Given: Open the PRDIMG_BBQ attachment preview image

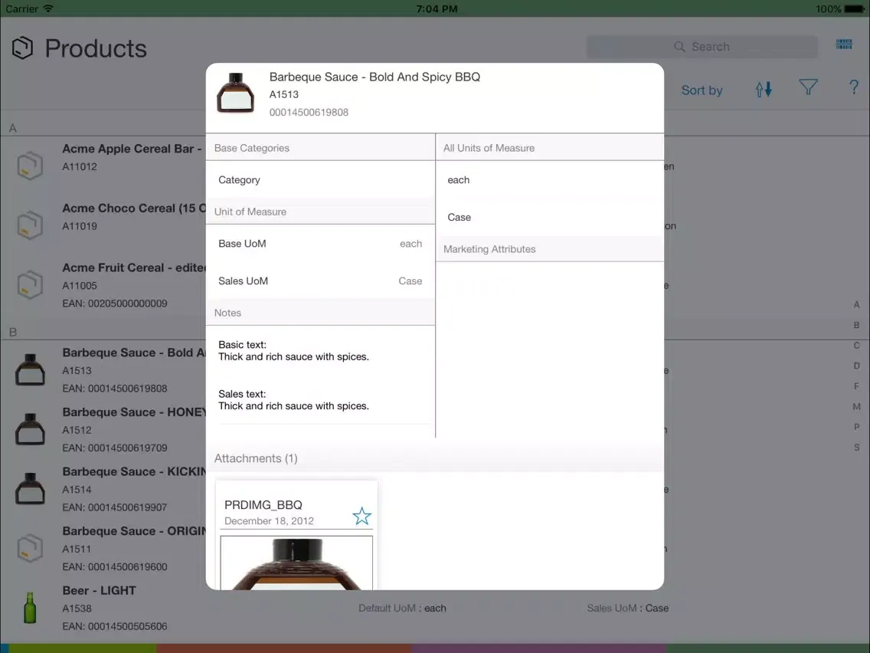Looking at the screenshot, I should [x=296, y=563].
